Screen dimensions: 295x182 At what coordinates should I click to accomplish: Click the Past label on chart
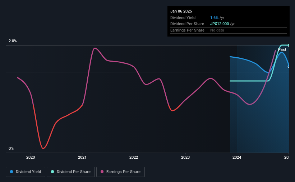click(x=282, y=49)
